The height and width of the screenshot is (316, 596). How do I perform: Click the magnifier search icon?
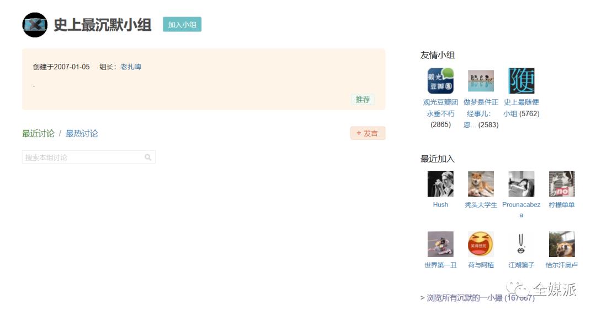point(148,157)
